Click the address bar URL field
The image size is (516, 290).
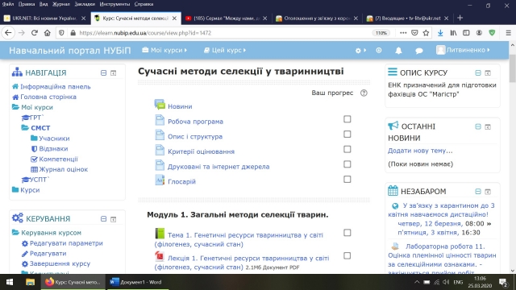(224, 33)
